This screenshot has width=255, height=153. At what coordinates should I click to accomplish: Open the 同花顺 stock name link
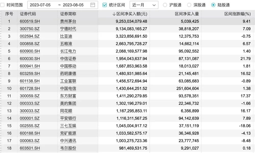[66, 111]
